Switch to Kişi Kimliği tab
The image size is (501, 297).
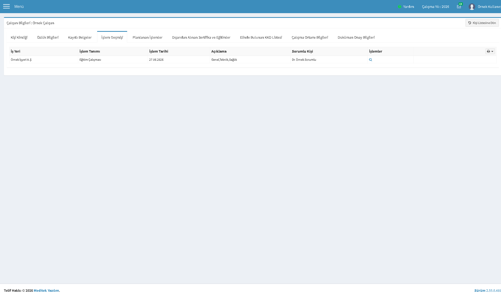click(19, 37)
